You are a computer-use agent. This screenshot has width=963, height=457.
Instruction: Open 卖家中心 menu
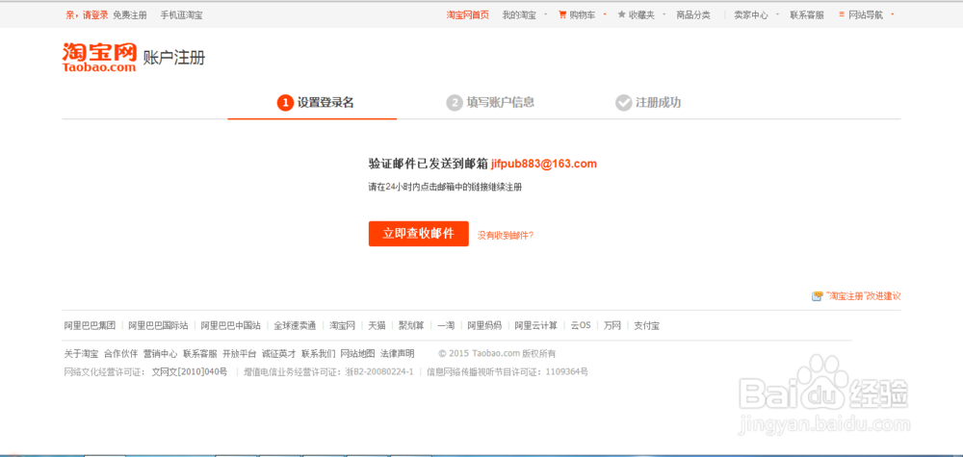click(x=750, y=14)
